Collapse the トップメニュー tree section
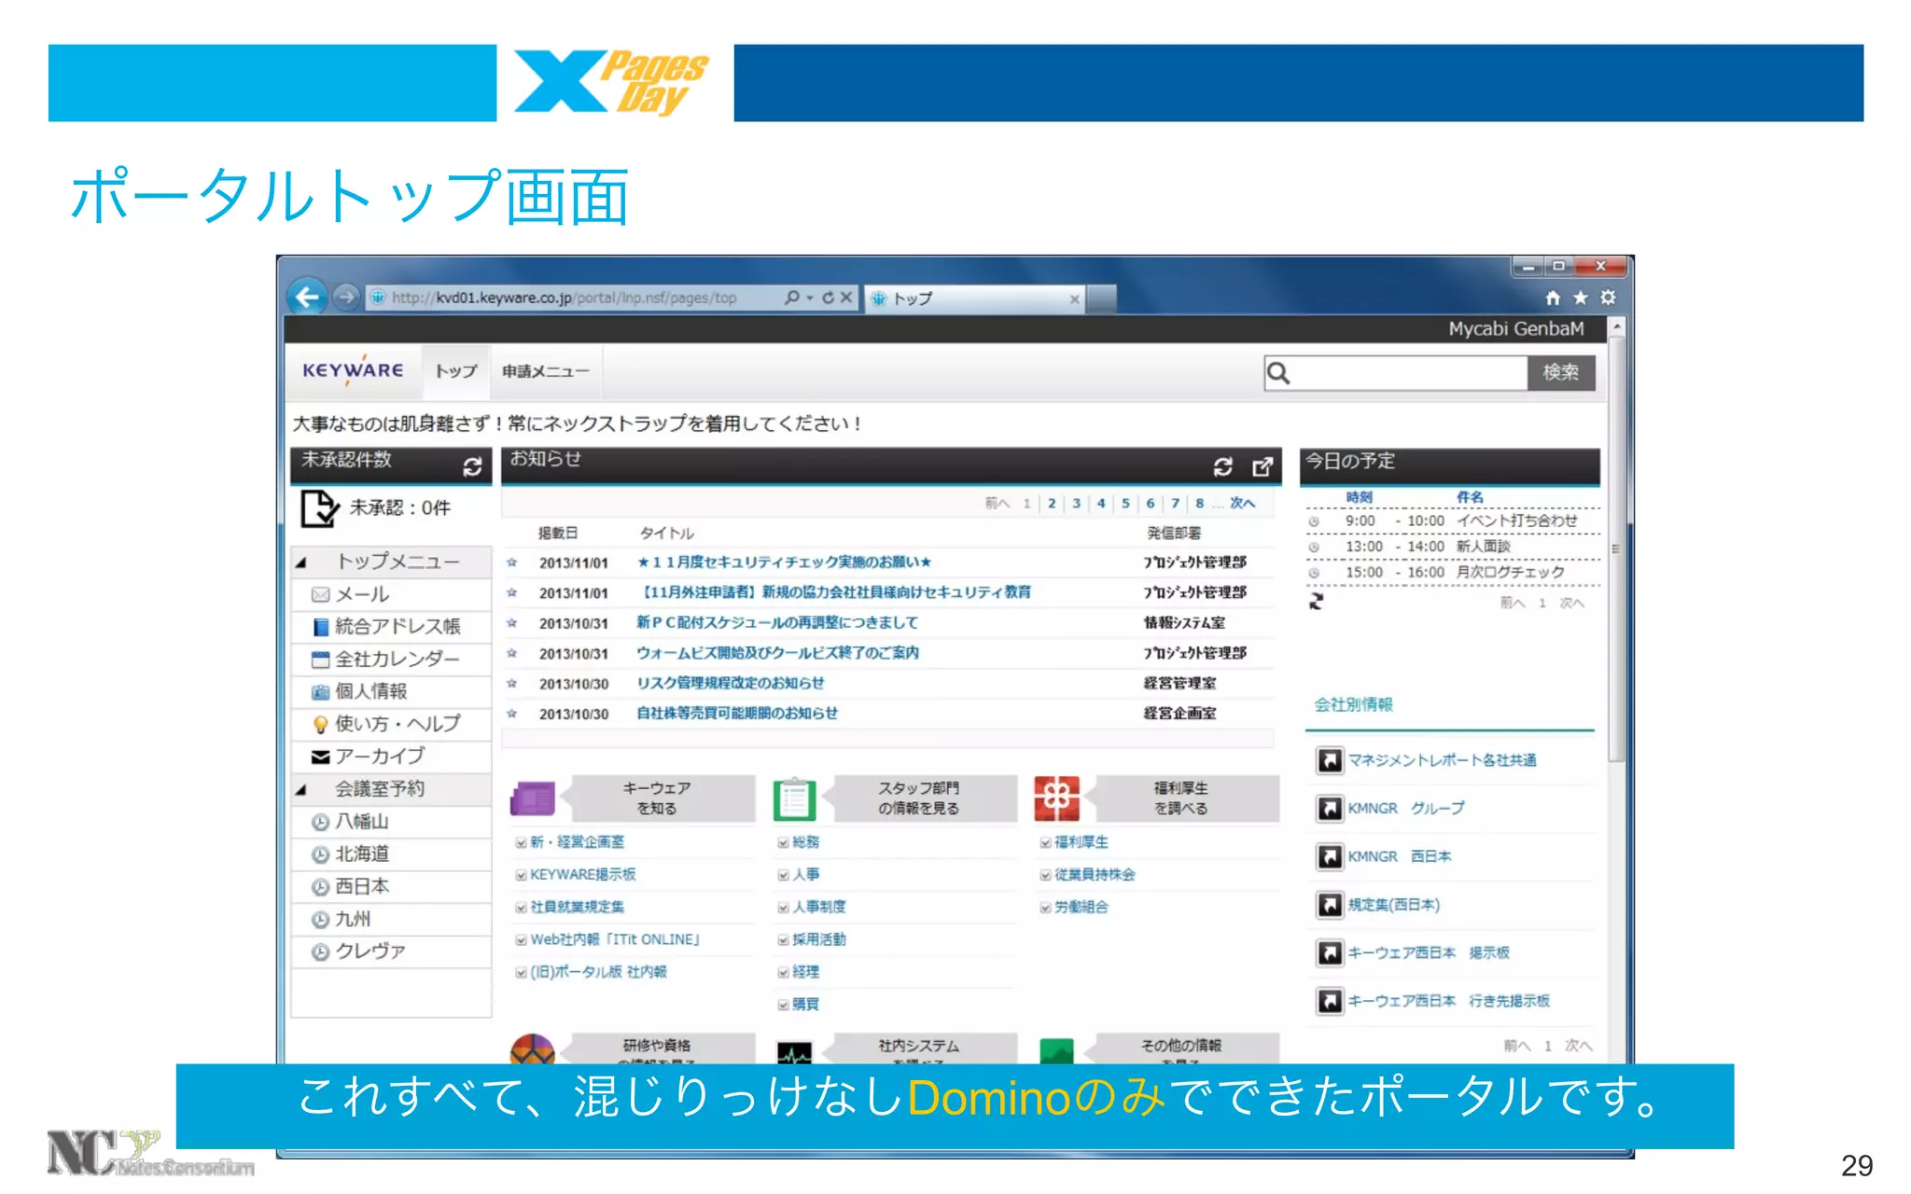This screenshot has width=1911, height=1194. pyautogui.click(x=301, y=562)
